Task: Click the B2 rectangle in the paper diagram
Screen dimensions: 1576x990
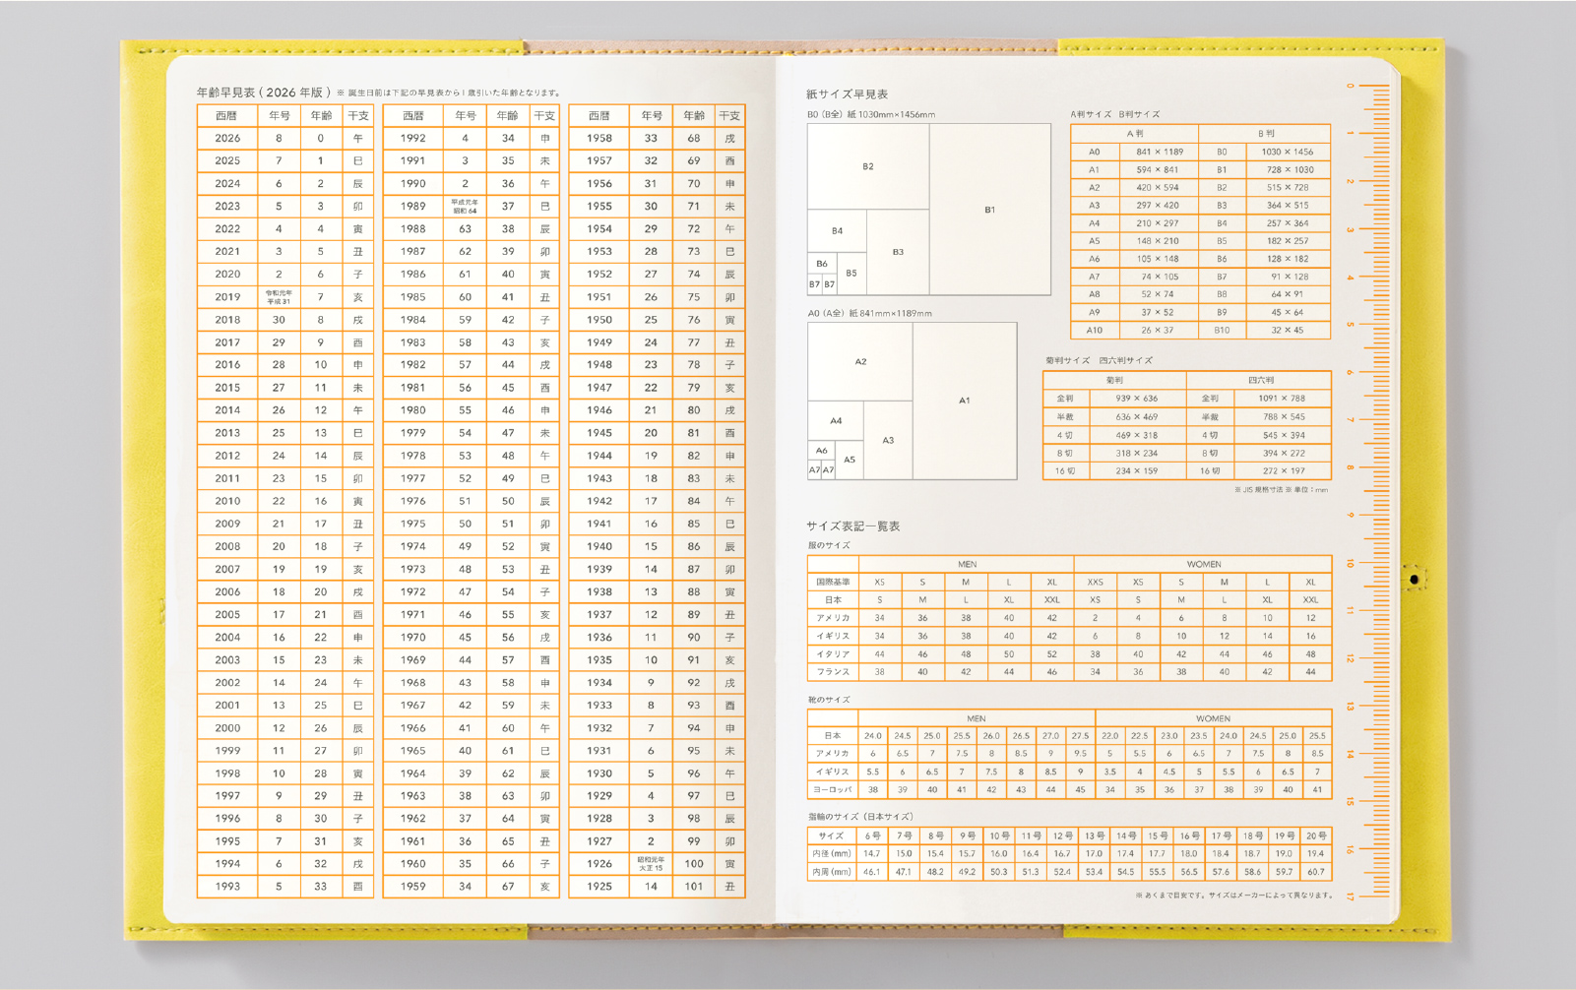Action: click(867, 166)
